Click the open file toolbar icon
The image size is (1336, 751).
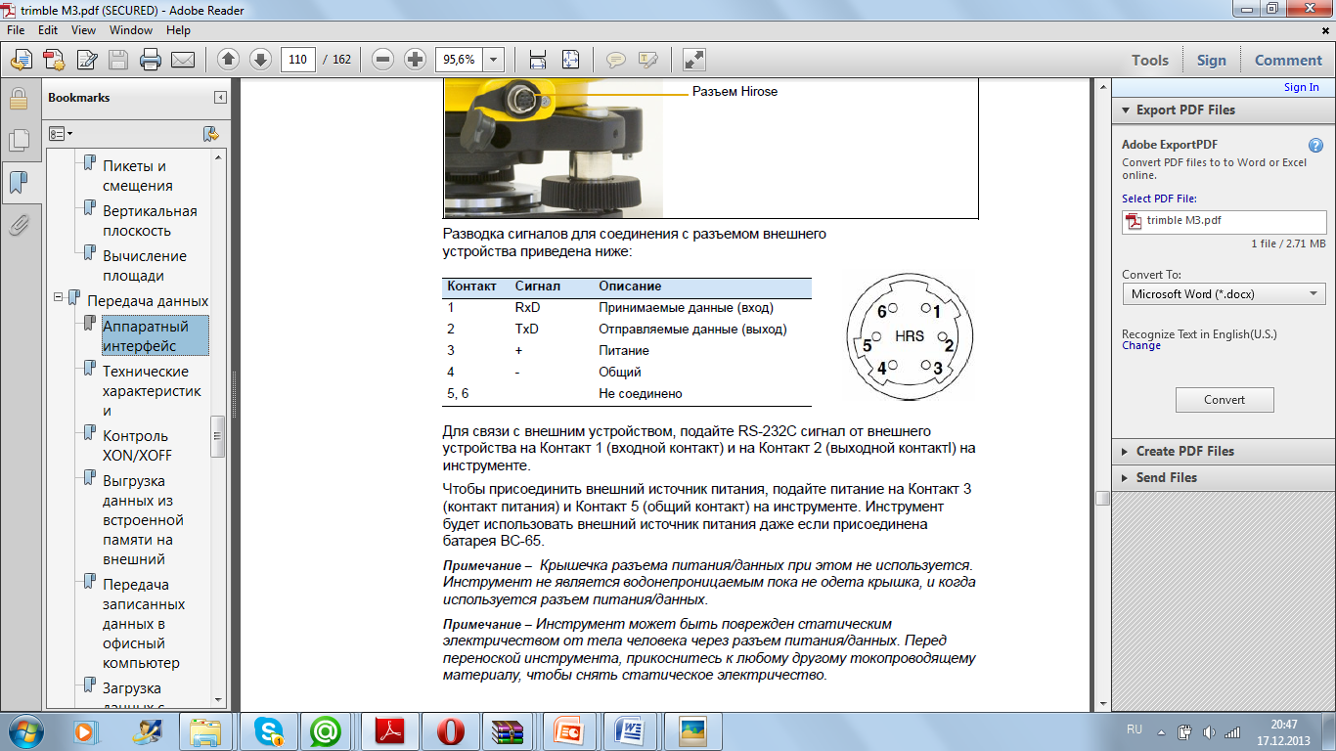pos(21,60)
